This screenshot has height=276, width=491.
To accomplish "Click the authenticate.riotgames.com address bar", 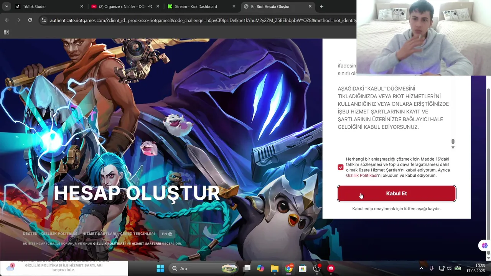I will click(203, 20).
